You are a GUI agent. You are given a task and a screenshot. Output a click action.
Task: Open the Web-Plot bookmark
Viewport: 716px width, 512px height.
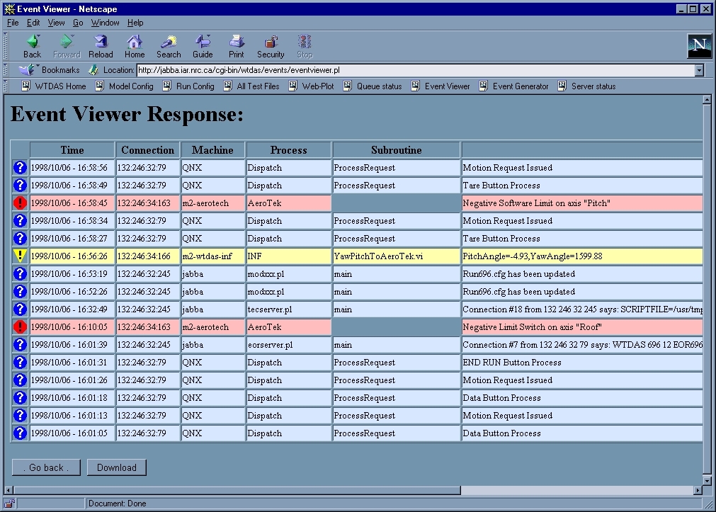pyautogui.click(x=312, y=86)
